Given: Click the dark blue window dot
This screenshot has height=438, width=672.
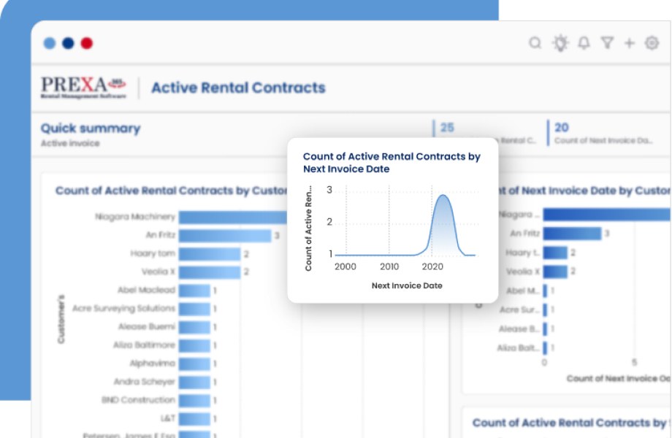Looking at the screenshot, I should coord(68,43).
